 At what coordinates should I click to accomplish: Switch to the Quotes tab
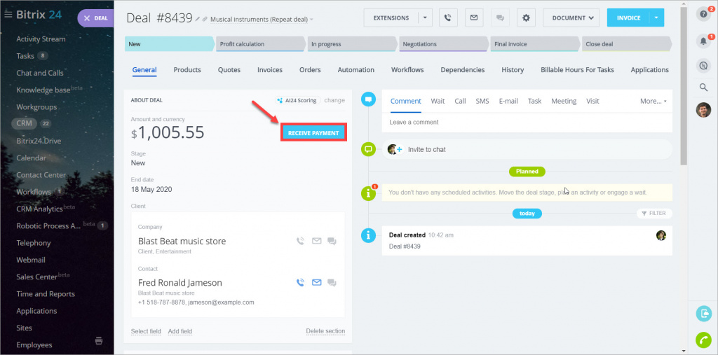pyautogui.click(x=229, y=70)
